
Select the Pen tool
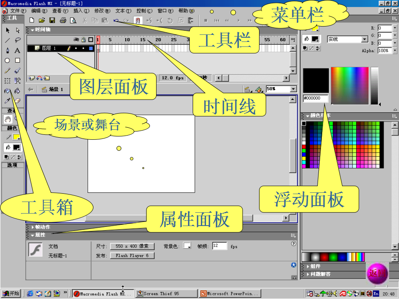[7, 50]
